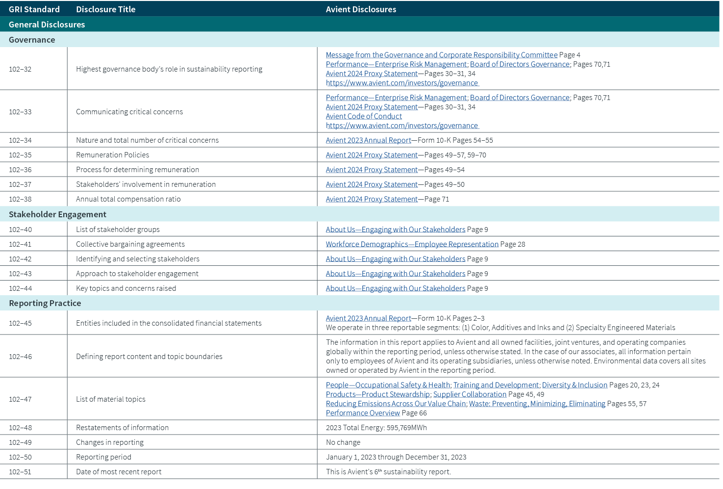Click the Supplier Collaboration link
Viewport: 723px width, 489px height.
pyautogui.click(x=469, y=394)
